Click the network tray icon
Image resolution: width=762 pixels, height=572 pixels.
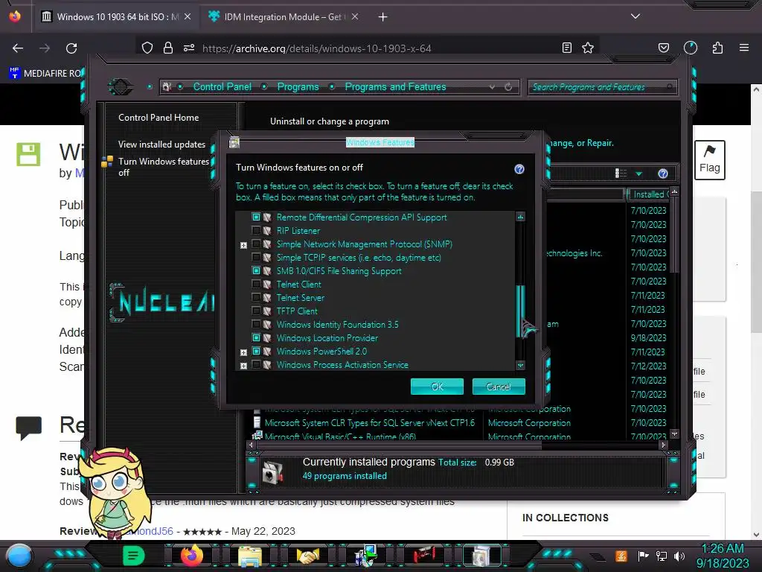tap(662, 556)
